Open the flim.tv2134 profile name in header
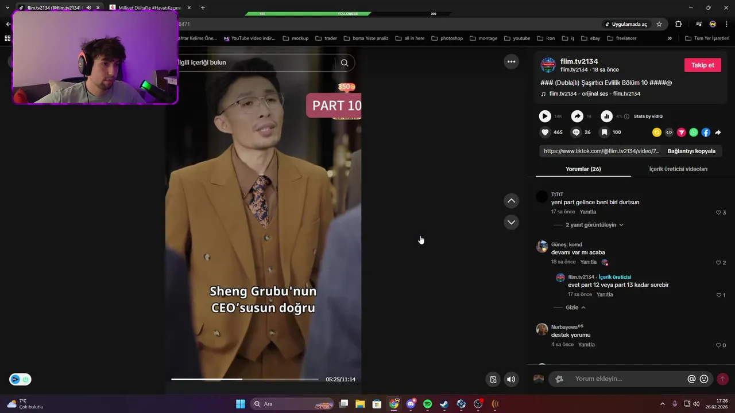 (579, 61)
